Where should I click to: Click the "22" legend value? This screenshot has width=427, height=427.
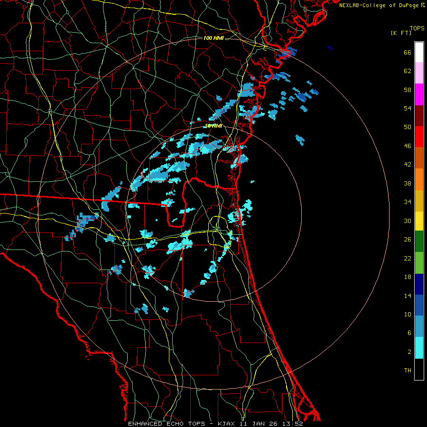pos(408,259)
